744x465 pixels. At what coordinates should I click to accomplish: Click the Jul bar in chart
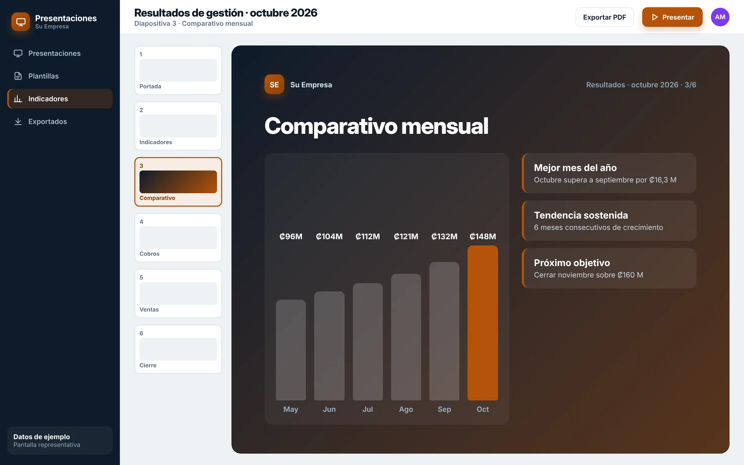[368, 342]
